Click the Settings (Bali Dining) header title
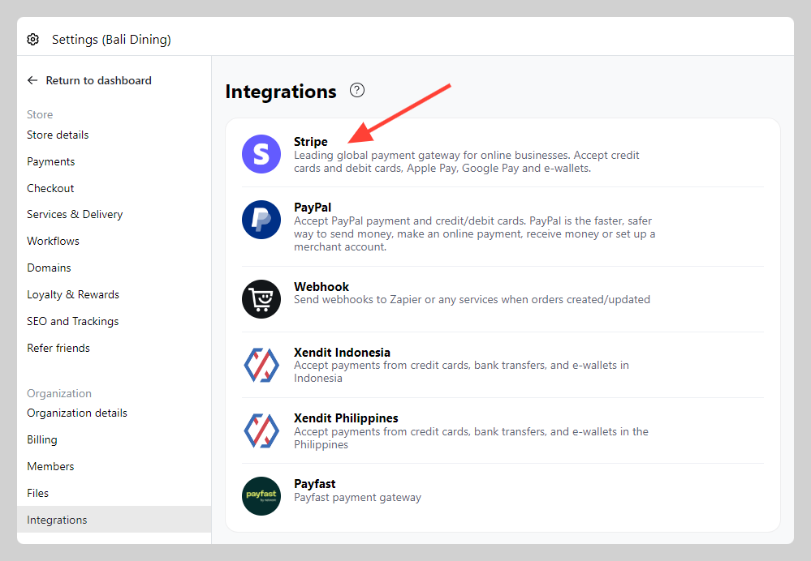 tap(111, 39)
